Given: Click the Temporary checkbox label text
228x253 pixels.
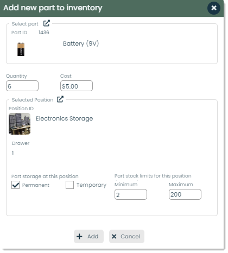Looking at the screenshot, I should [x=91, y=185].
